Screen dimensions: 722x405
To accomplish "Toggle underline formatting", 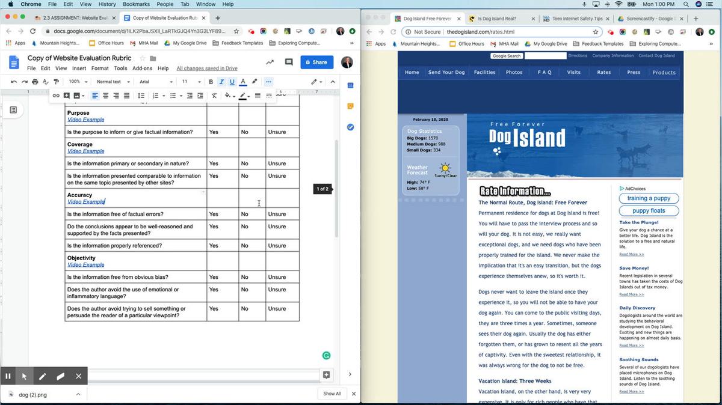I will click(232, 82).
